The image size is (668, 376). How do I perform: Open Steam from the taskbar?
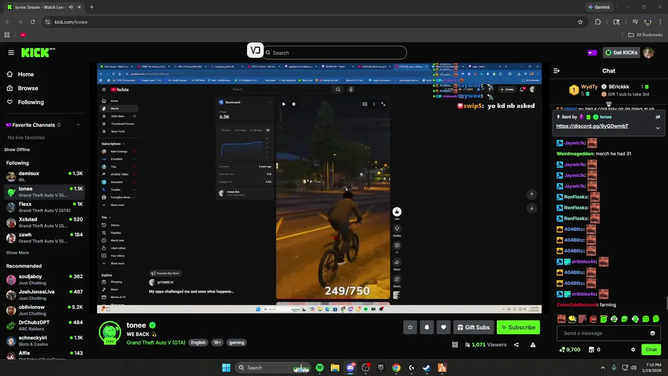[426, 368]
